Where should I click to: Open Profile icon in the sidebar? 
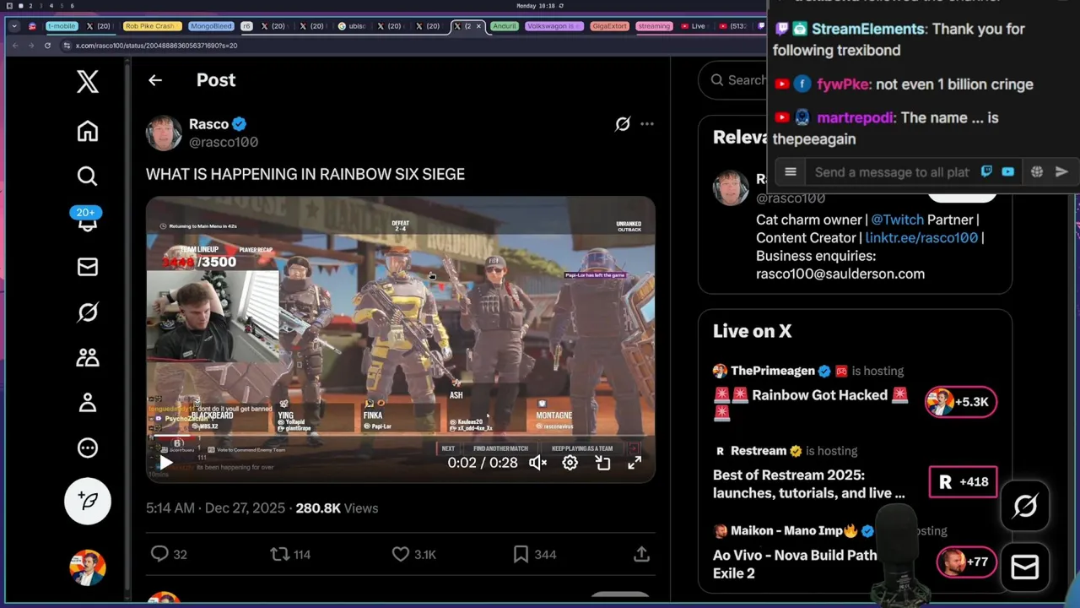tap(87, 403)
